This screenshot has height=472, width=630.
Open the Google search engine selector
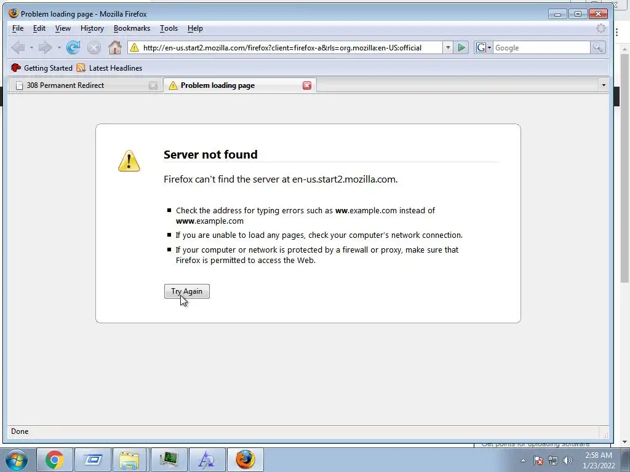[483, 47]
